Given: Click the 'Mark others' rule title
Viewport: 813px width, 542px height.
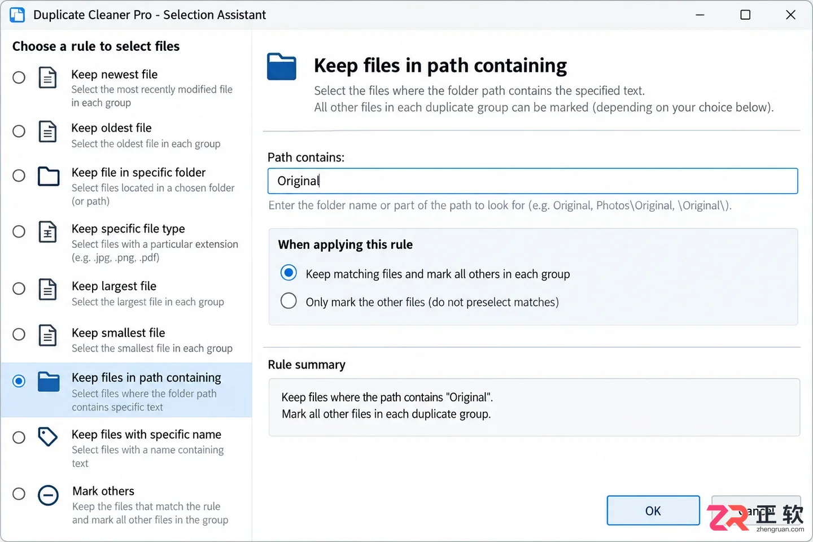Looking at the screenshot, I should pyautogui.click(x=103, y=491).
